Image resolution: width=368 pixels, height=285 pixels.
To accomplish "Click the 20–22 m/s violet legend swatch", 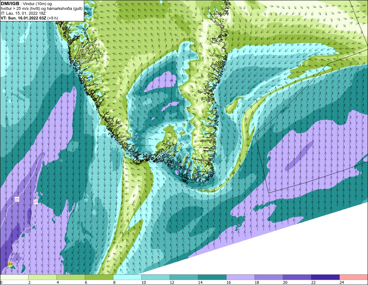I will click(297, 277).
